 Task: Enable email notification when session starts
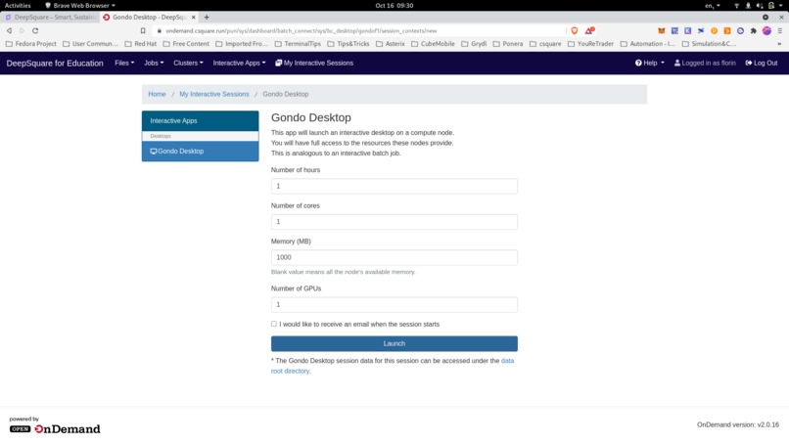[274, 324]
